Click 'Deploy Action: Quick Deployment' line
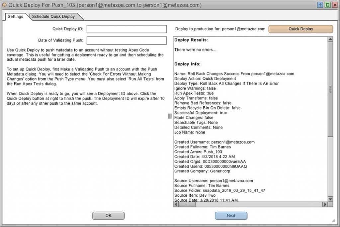Image resolution: width=340 pixels, height=227 pixels. 205,78
